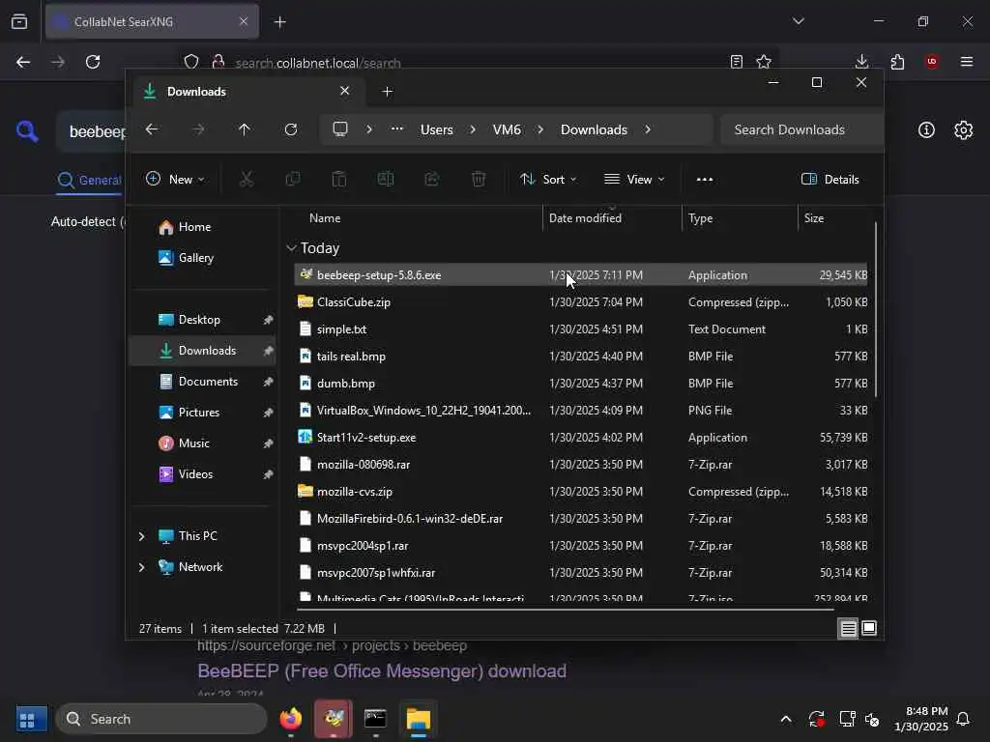Open the See more ellipsis menu
Image resolution: width=990 pixels, height=742 pixels.
pos(705,179)
